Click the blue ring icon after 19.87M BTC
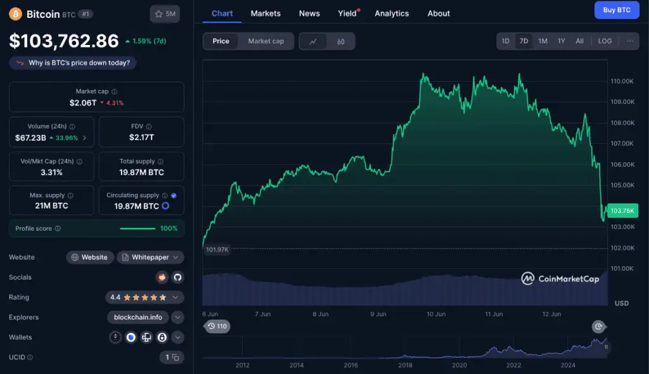The height and width of the screenshot is (374, 649). (x=165, y=206)
